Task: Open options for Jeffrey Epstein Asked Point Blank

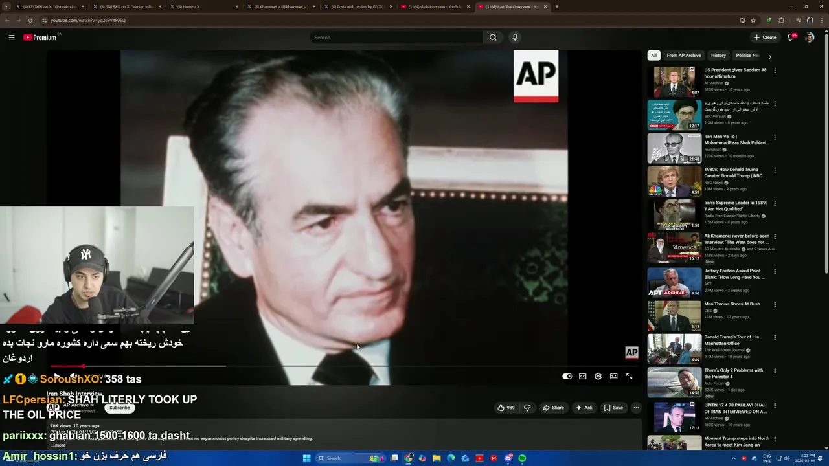Action: coord(775,271)
